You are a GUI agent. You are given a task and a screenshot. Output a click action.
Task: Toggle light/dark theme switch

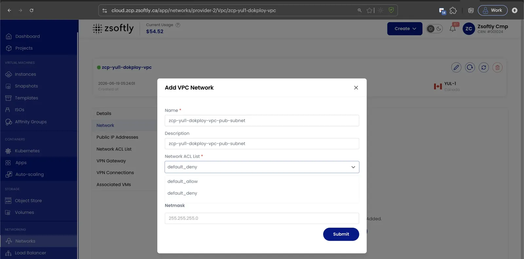point(435,29)
